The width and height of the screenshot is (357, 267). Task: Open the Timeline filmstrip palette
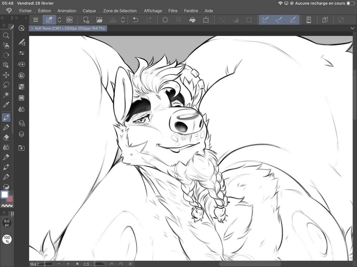click(x=21, y=98)
